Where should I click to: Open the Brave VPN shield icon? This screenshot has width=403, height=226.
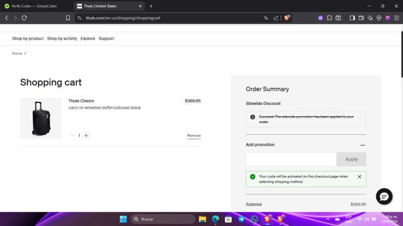(x=379, y=18)
